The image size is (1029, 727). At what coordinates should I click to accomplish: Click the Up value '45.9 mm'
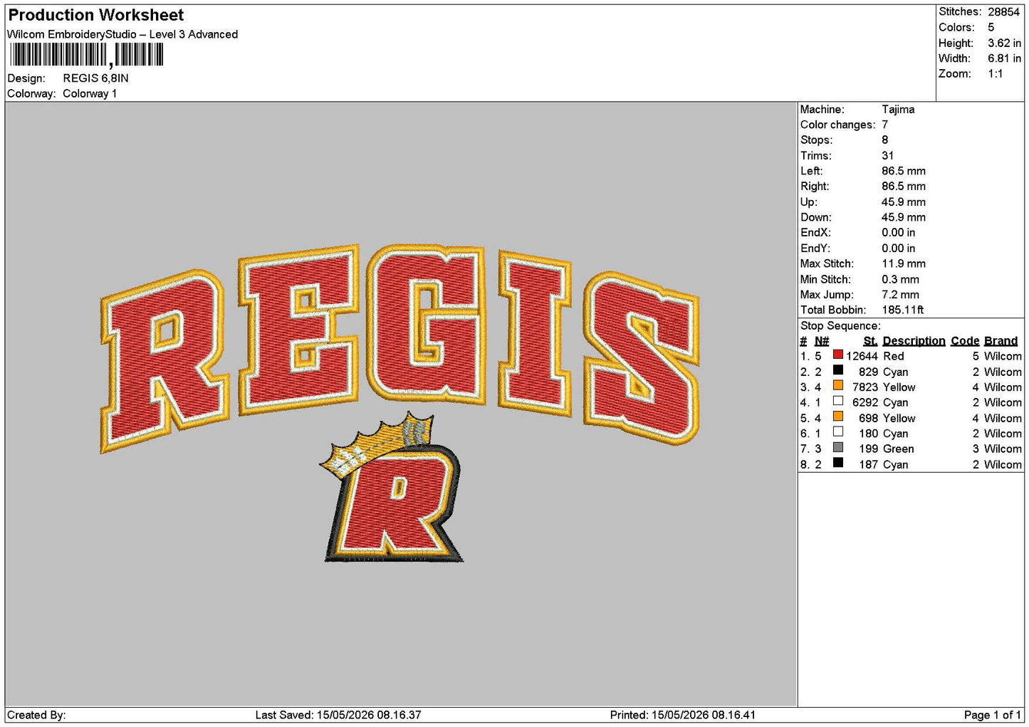904,202
